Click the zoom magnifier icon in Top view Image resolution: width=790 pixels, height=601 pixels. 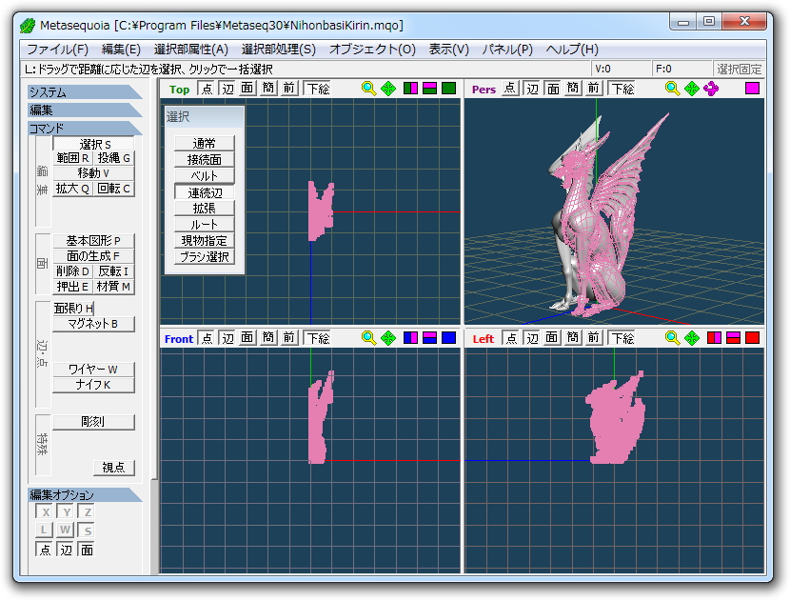368,89
